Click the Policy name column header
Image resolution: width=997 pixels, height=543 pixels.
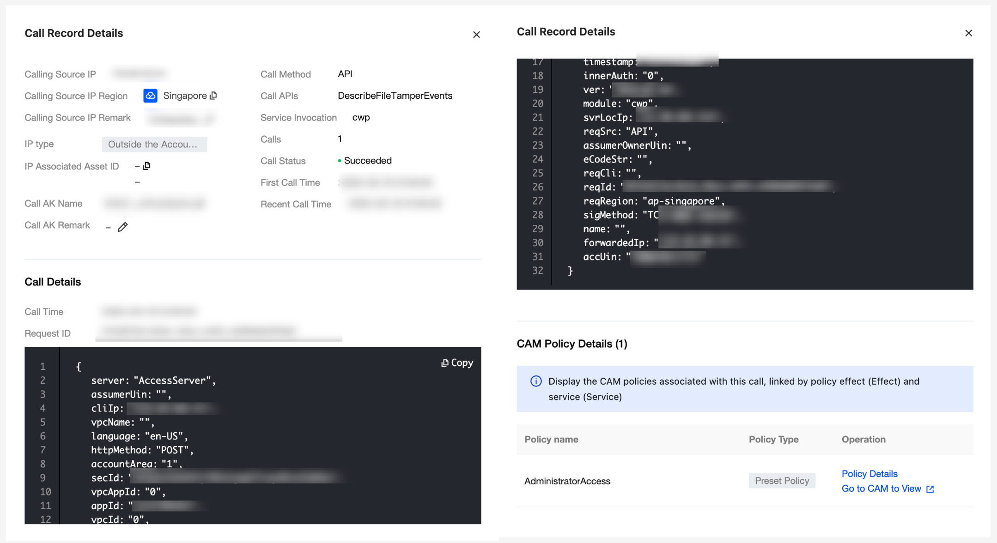[551, 440]
